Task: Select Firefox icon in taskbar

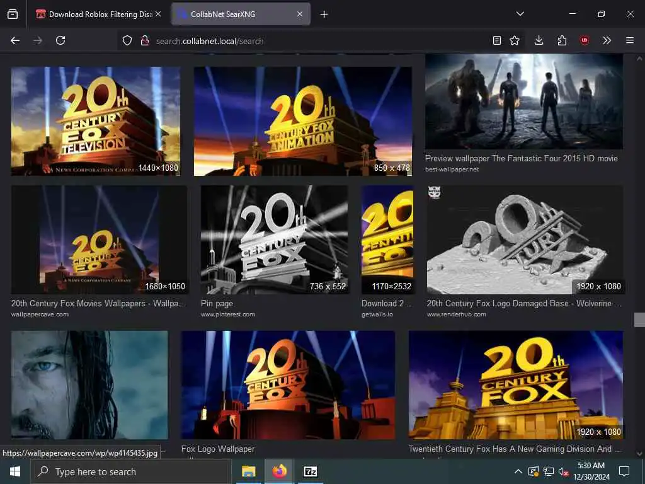Action: coord(279,471)
